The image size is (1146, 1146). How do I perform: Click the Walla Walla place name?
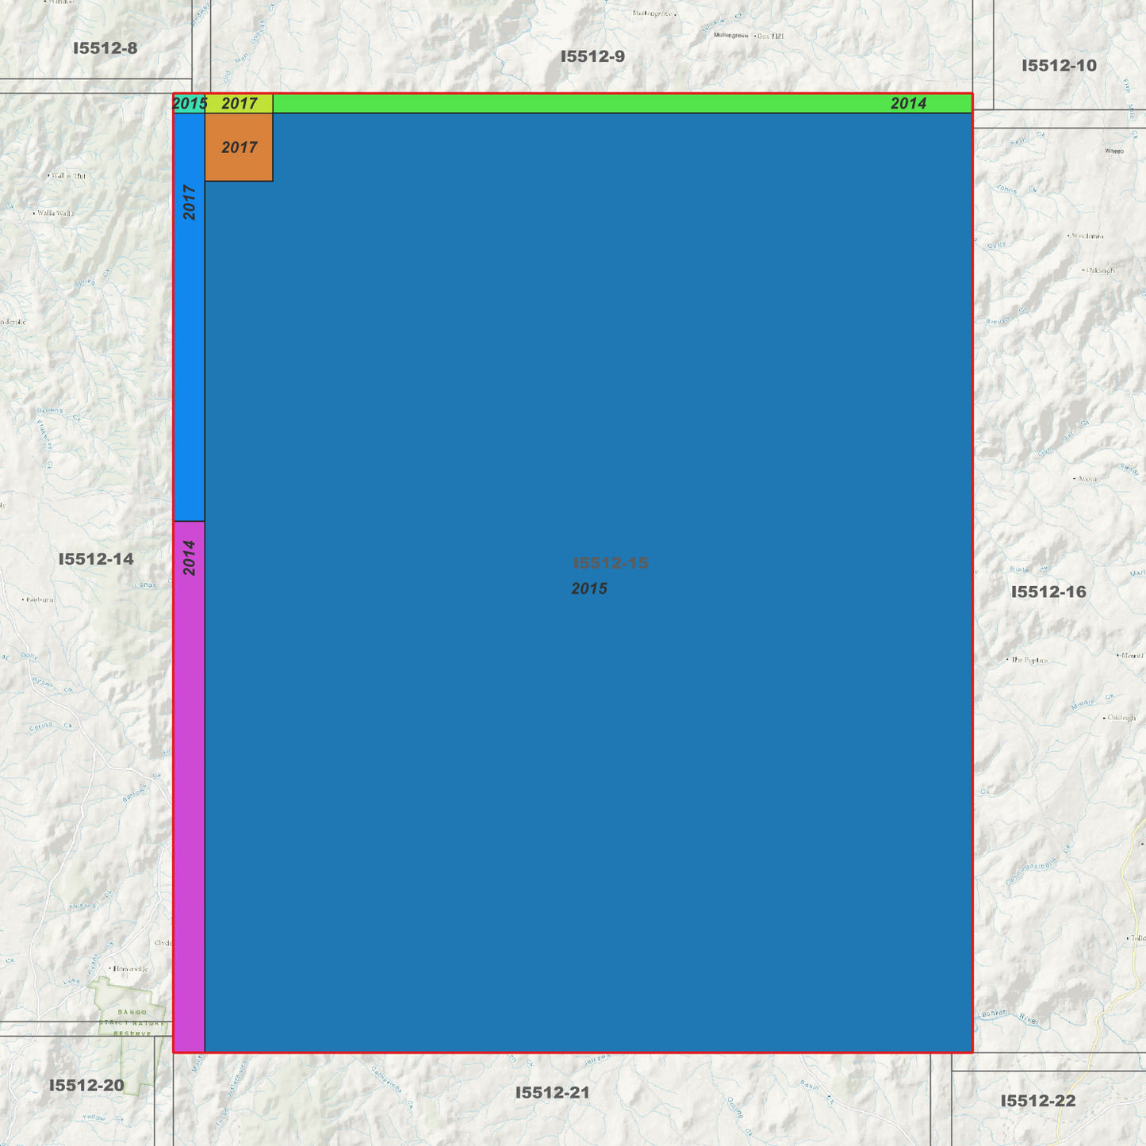[56, 213]
